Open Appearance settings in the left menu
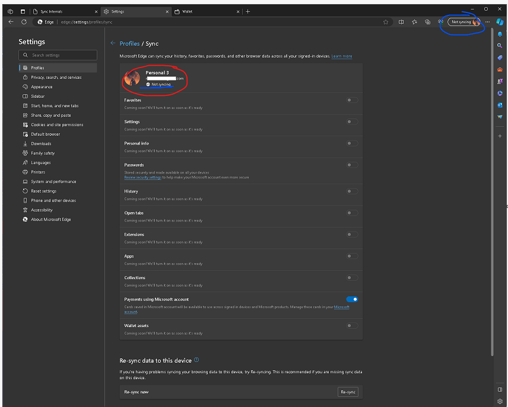The width and height of the screenshot is (508, 407). coord(42,87)
